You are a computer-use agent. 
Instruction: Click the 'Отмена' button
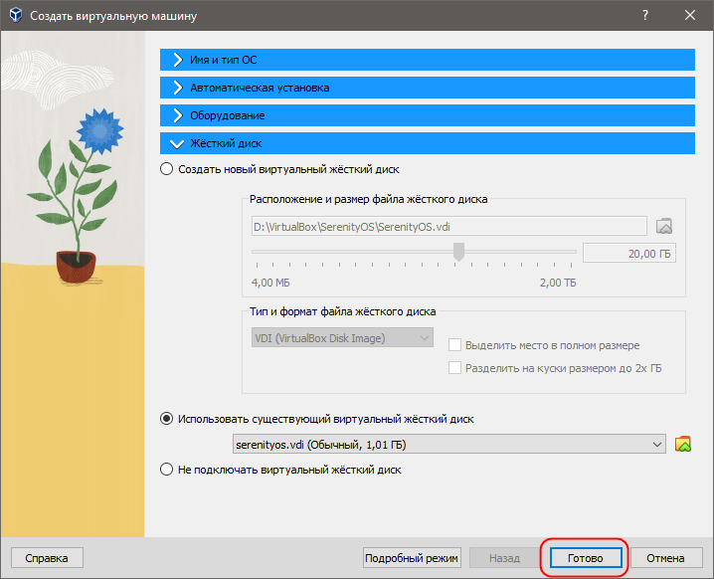click(665, 558)
